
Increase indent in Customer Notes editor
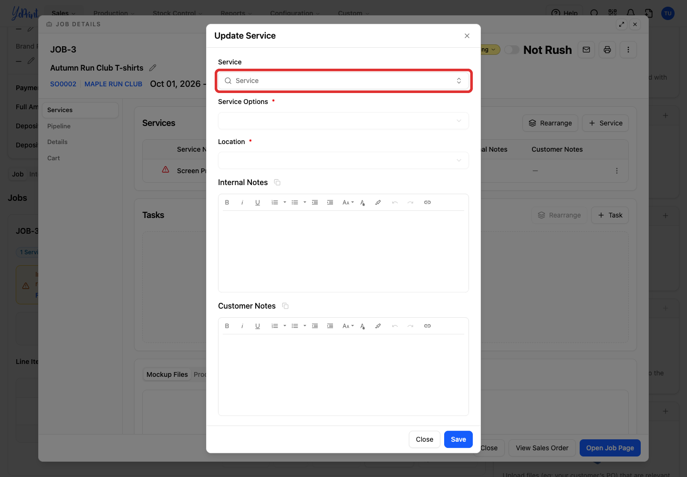(330, 326)
